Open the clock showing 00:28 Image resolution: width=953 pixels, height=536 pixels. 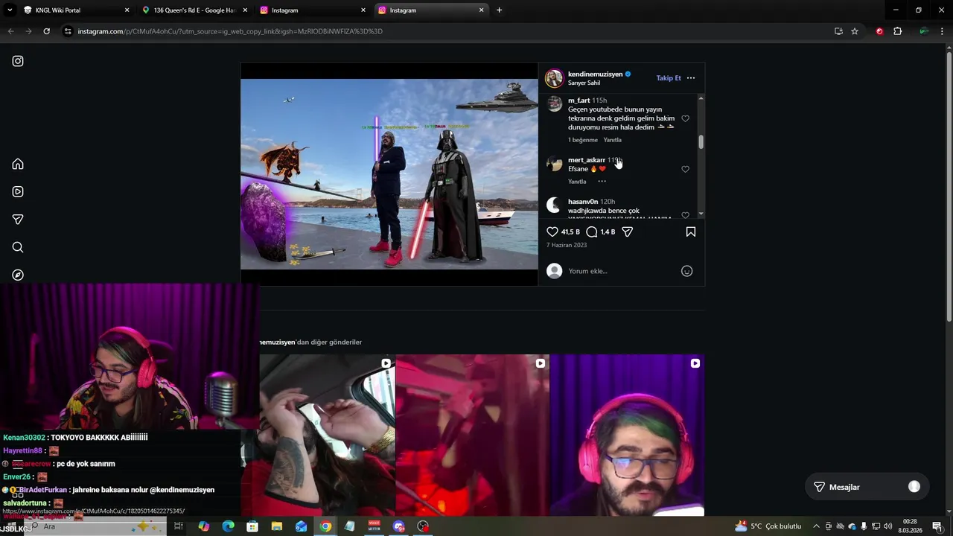pyautogui.click(x=910, y=526)
